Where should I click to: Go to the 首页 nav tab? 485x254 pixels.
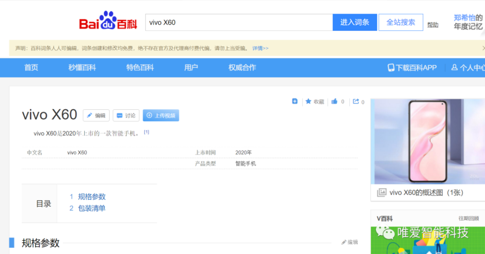pos(31,68)
